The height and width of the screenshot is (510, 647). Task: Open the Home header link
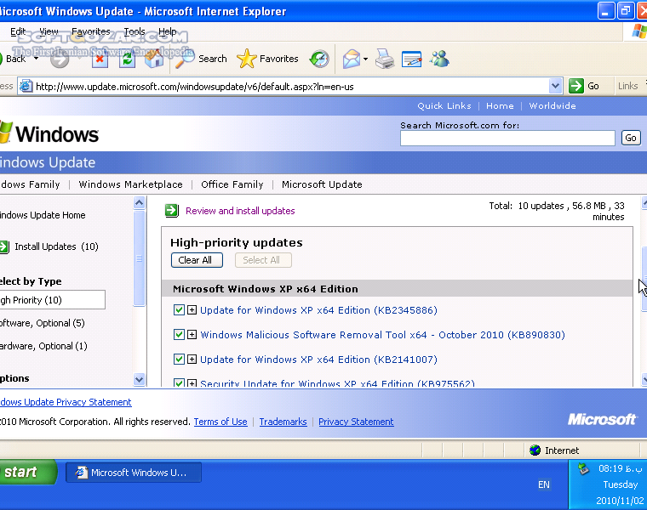500,106
